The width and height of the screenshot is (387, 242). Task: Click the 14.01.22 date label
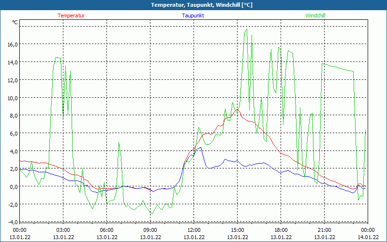368,237
